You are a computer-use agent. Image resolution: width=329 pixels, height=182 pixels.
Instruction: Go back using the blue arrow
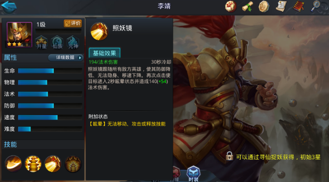[x=9, y=7]
